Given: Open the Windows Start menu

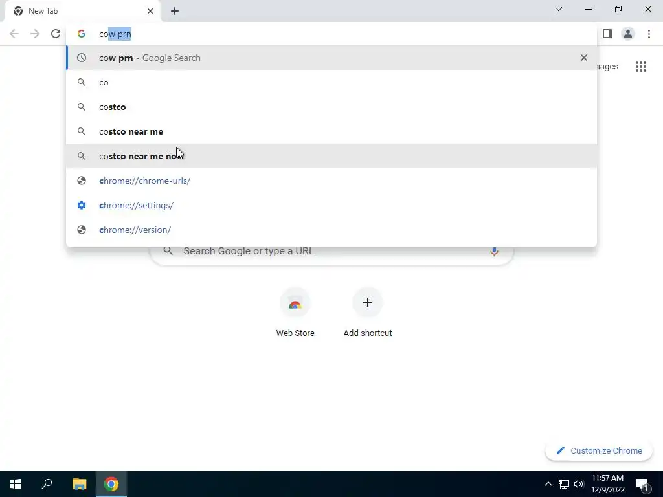Looking at the screenshot, I should click(x=16, y=484).
